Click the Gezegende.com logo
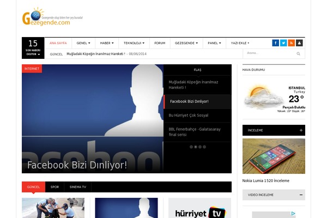 pyautogui.click(x=52, y=17)
